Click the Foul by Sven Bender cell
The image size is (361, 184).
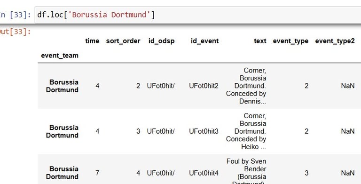click(x=246, y=171)
